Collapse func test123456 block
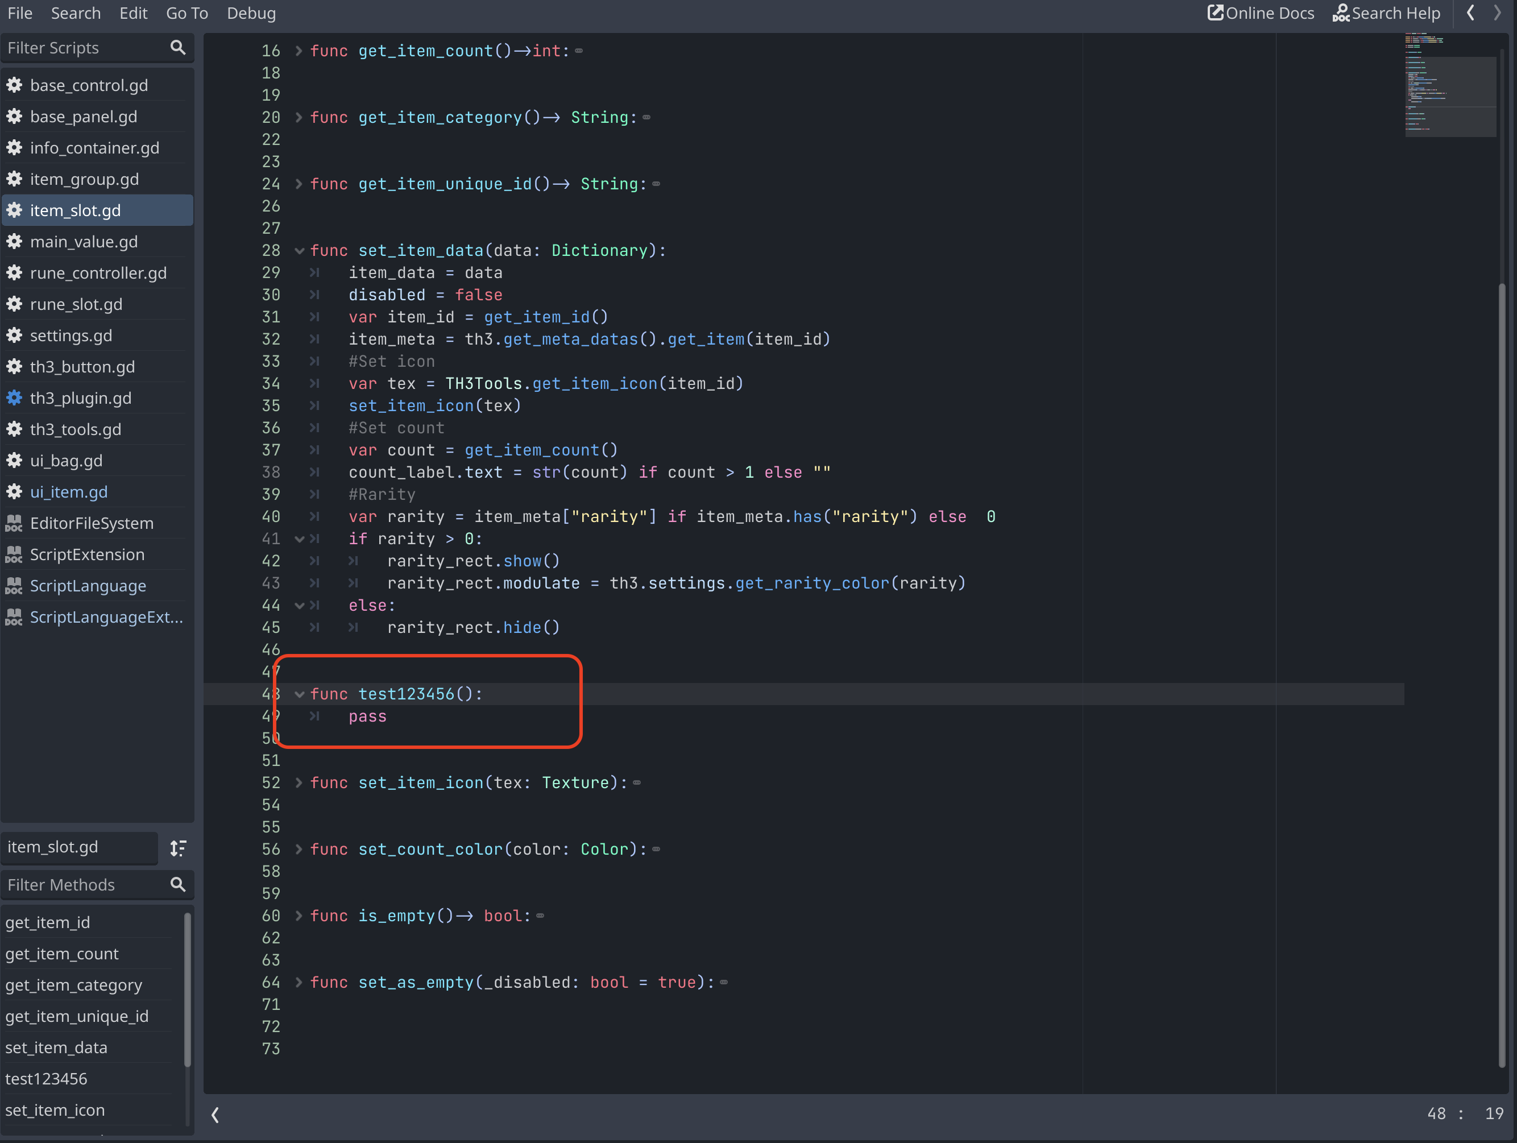The height and width of the screenshot is (1143, 1517). (x=299, y=694)
